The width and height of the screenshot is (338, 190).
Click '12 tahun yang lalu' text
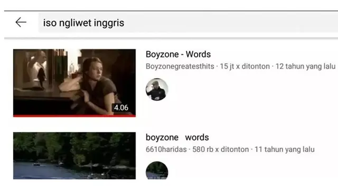tap(305, 66)
